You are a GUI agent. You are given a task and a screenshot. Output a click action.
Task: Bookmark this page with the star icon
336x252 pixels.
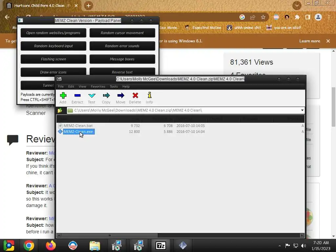click(x=263, y=17)
